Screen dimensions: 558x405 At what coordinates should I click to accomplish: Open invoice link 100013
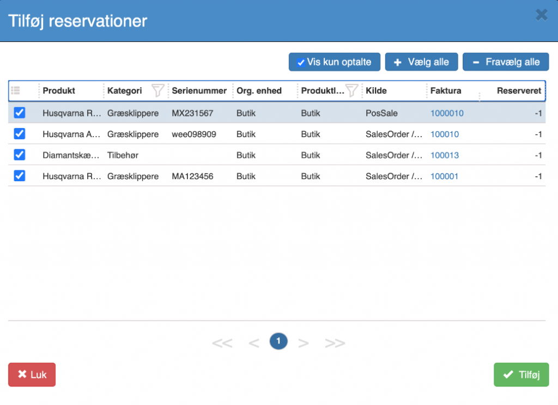pyautogui.click(x=445, y=155)
